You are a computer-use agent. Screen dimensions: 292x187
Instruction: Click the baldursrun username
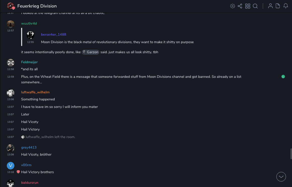[x=30, y=182]
